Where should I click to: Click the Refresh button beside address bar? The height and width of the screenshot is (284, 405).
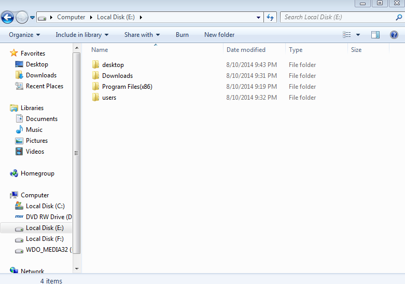tap(270, 17)
